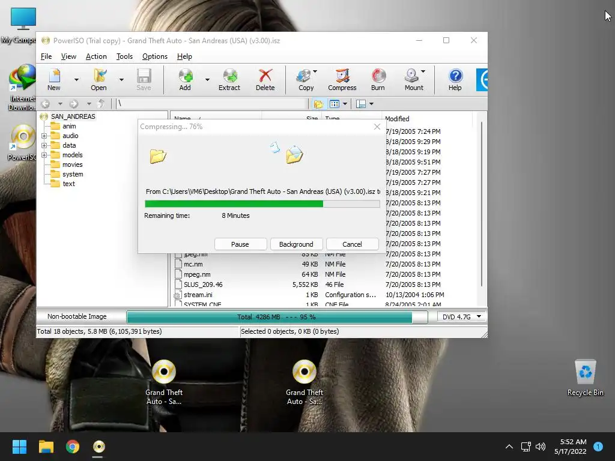Cancel the compression
Screen dimensions: 615x461
pos(352,244)
